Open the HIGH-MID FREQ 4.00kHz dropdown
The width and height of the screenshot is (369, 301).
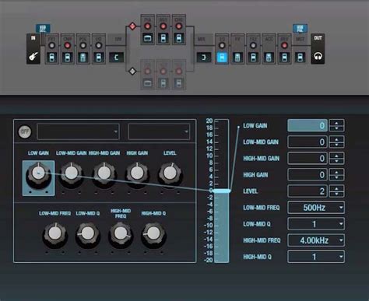316,240
